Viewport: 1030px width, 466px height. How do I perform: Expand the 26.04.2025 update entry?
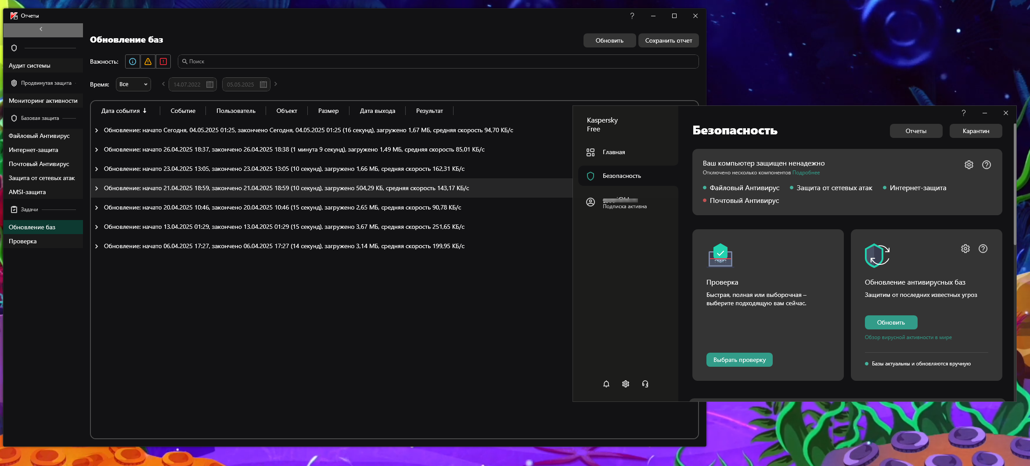click(x=97, y=150)
